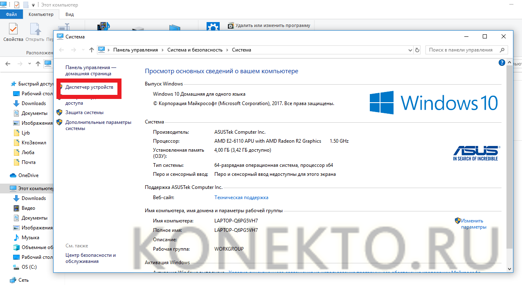The image size is (522, 285).
Task: Click the Свойства ribbon icon
Action: pyautogui.click(x=13, y=32)
